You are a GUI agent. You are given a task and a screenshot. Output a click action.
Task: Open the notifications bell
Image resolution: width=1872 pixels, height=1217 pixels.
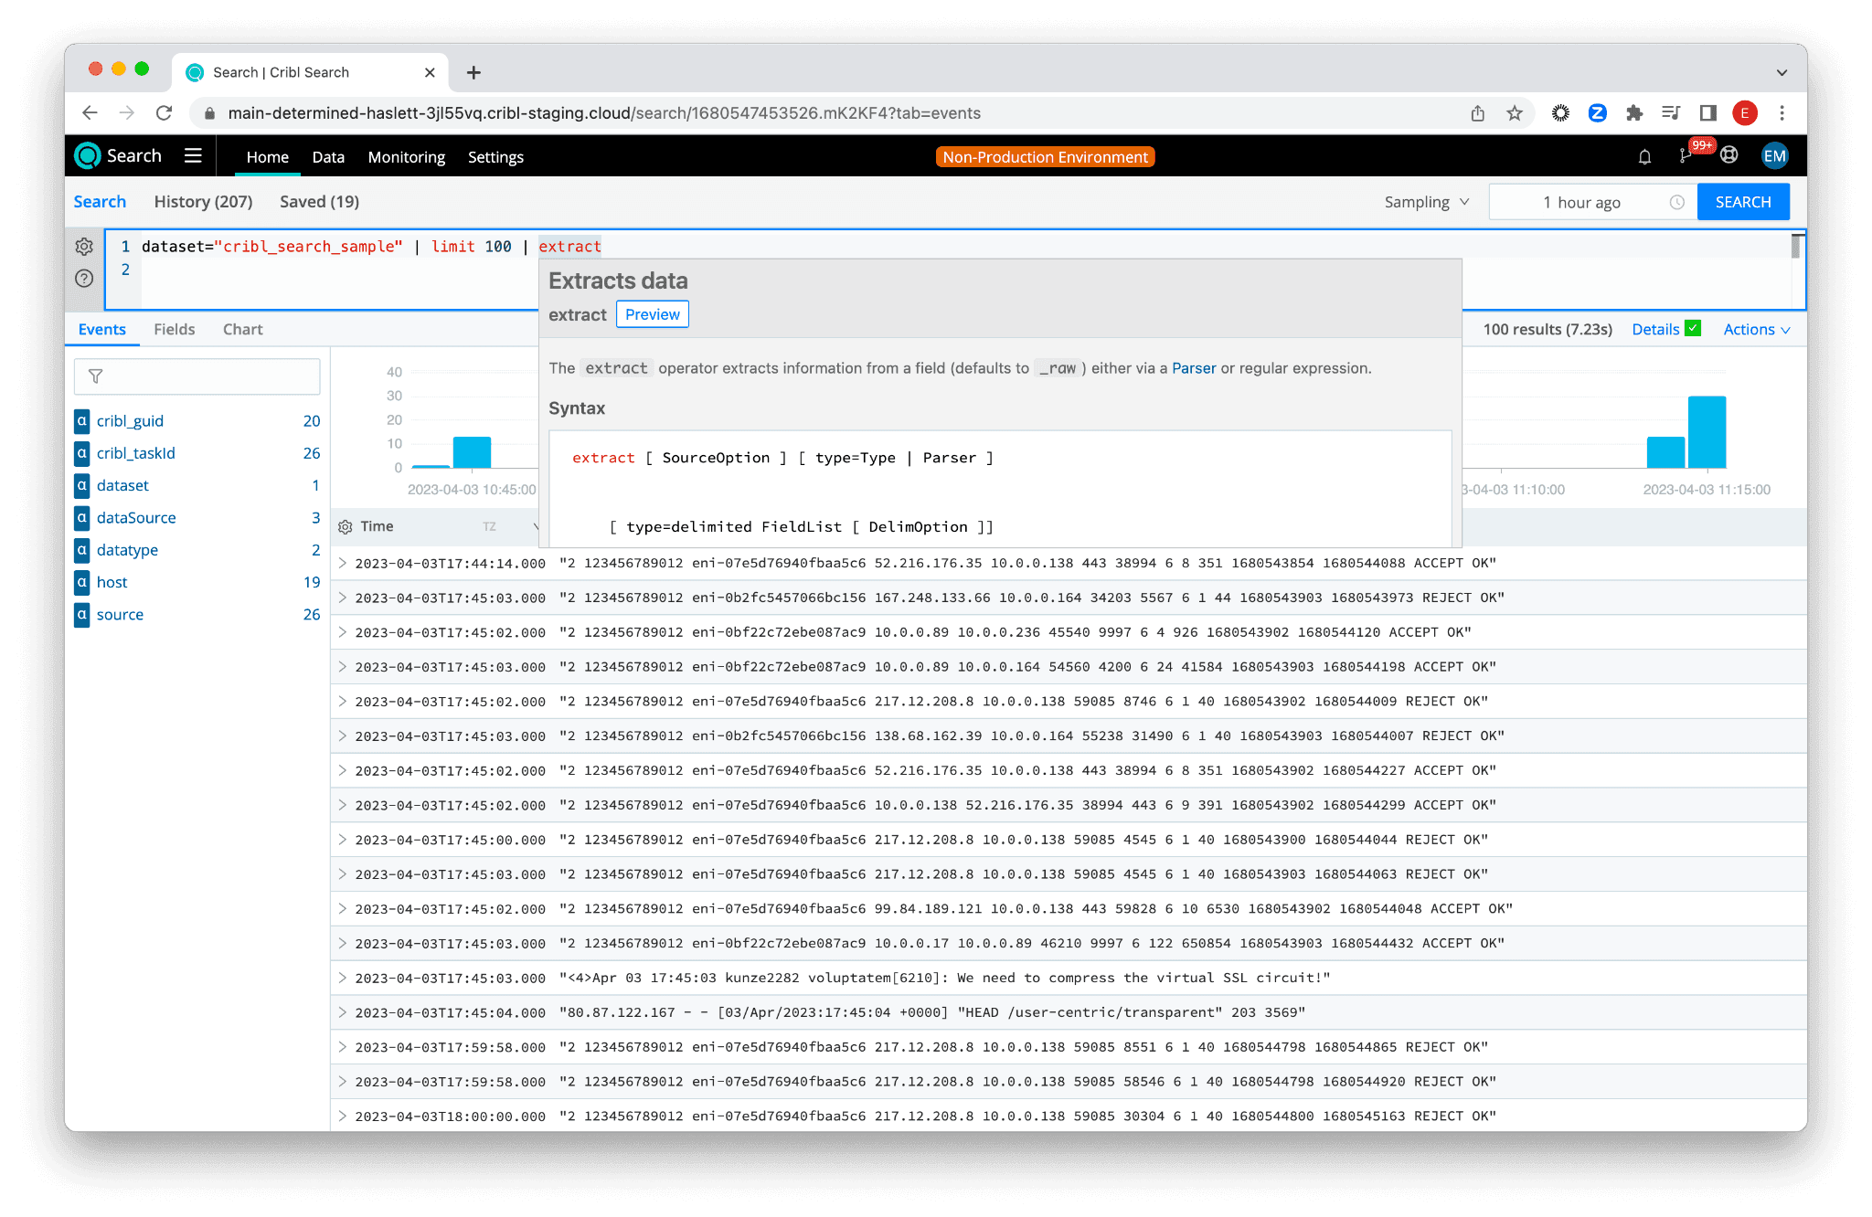(x=1644, y=156)
